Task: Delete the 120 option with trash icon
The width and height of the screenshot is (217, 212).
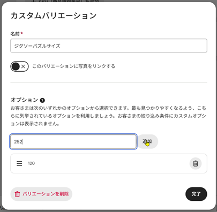Action: click(196, 163)
